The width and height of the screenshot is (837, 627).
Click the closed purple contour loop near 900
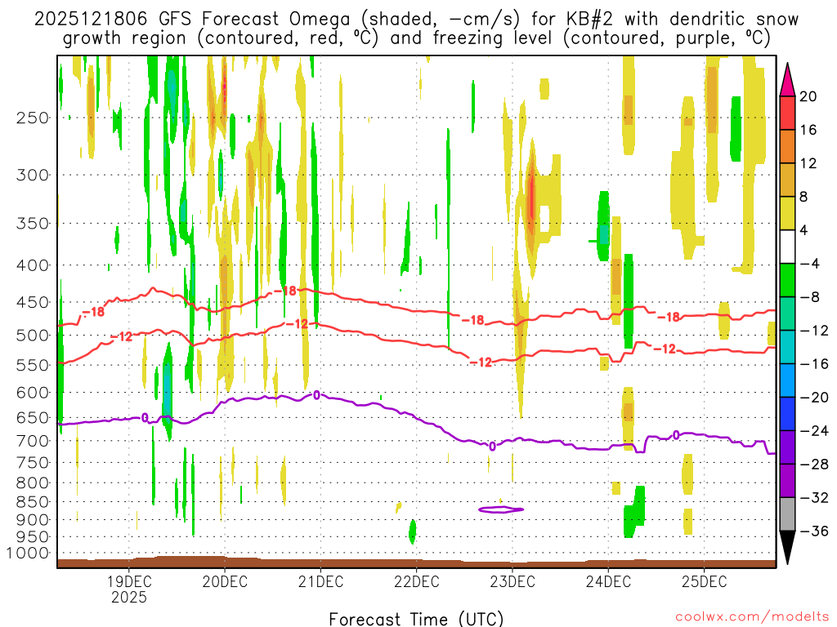click(501, 509)
